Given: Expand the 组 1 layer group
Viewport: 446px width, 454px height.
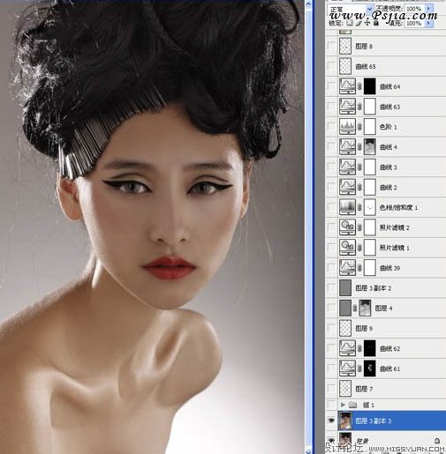Looking at the screenshot, I should click(x=343, y=405).
